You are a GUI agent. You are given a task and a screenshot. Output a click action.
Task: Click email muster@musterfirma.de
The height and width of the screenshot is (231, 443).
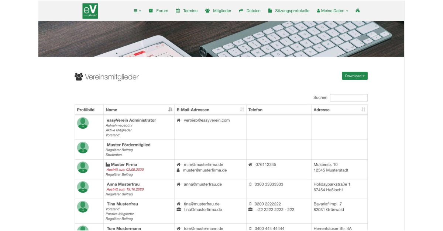pos(205,170)
